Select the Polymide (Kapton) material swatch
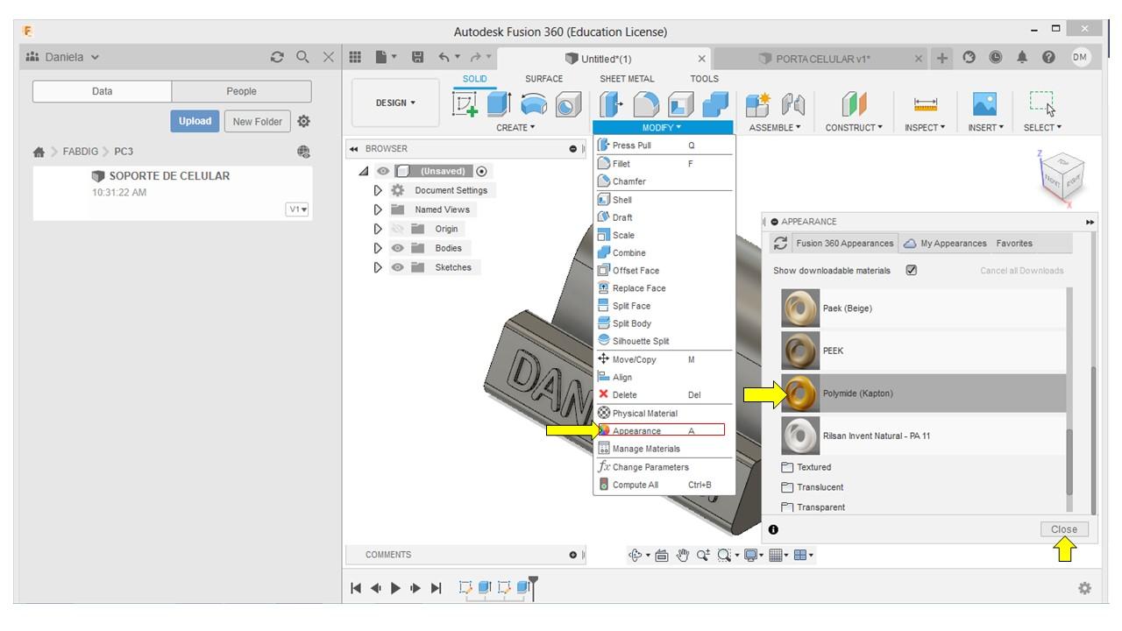Viewport: 1122px width, 631px height. pyautogui.click(x=799, y=393)
